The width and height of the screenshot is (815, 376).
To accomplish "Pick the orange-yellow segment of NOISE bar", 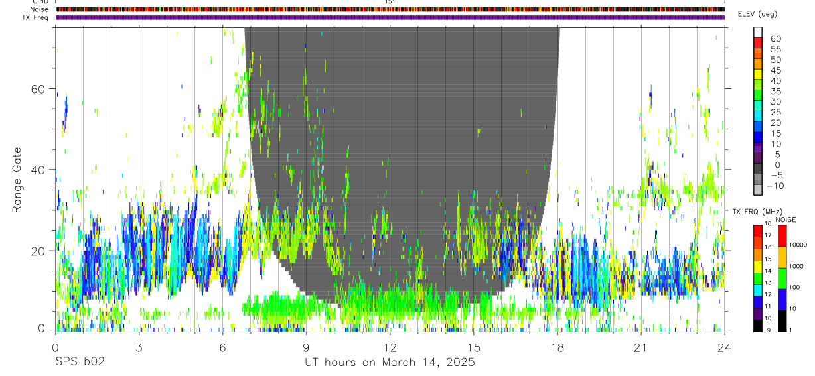I will pyautogui.click(x=781, y=257).
